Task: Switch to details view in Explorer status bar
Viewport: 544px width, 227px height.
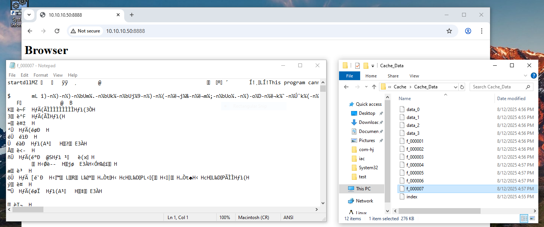Action: pyautogui.click(x=524, y=218)
